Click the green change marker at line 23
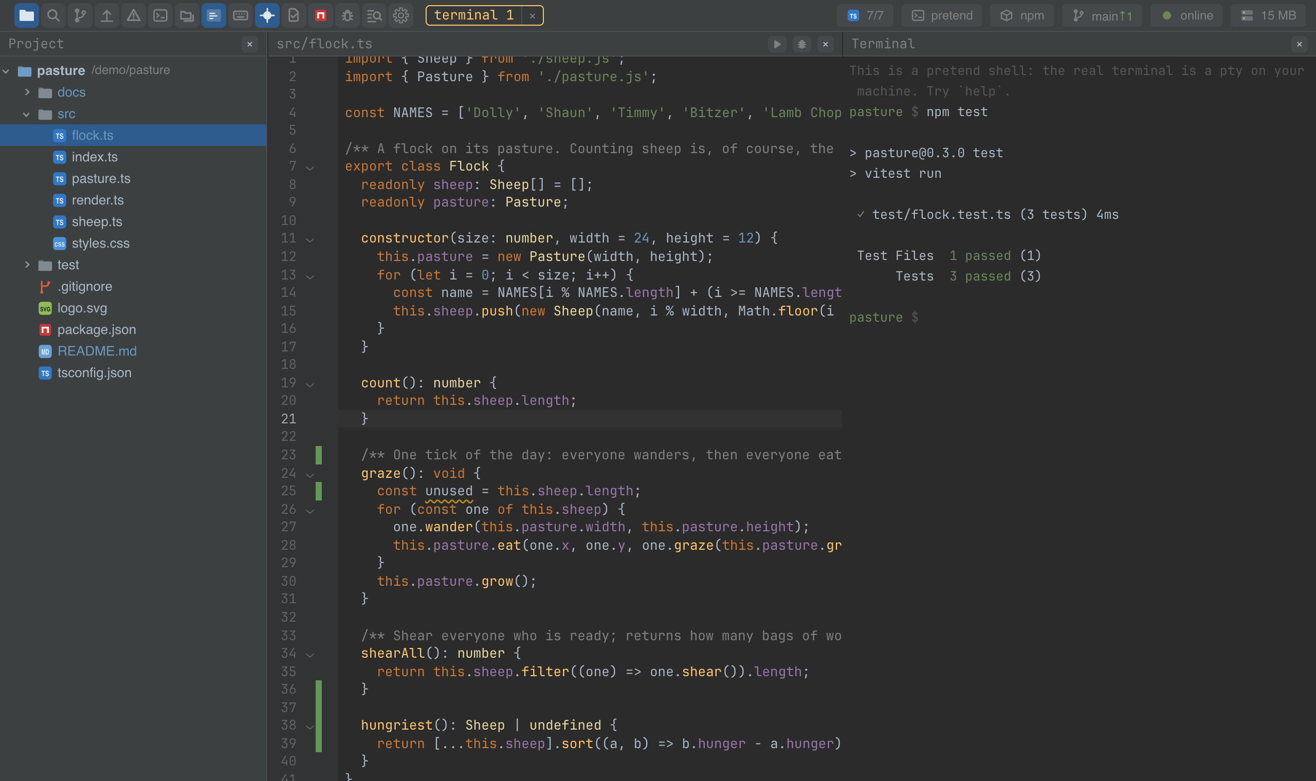The width and height of the screenshot is (1316, 781). point(319,455)
